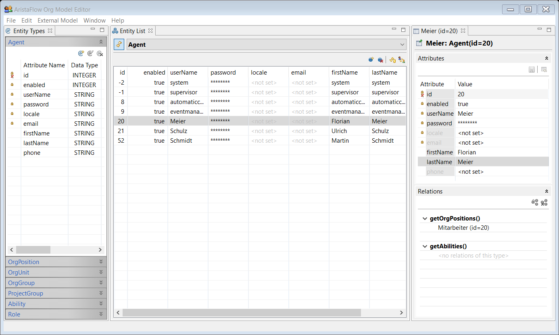Click the Data Type column header

(x=84, y=65)
